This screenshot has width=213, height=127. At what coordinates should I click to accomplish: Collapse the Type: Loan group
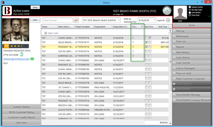coord(45,33)
